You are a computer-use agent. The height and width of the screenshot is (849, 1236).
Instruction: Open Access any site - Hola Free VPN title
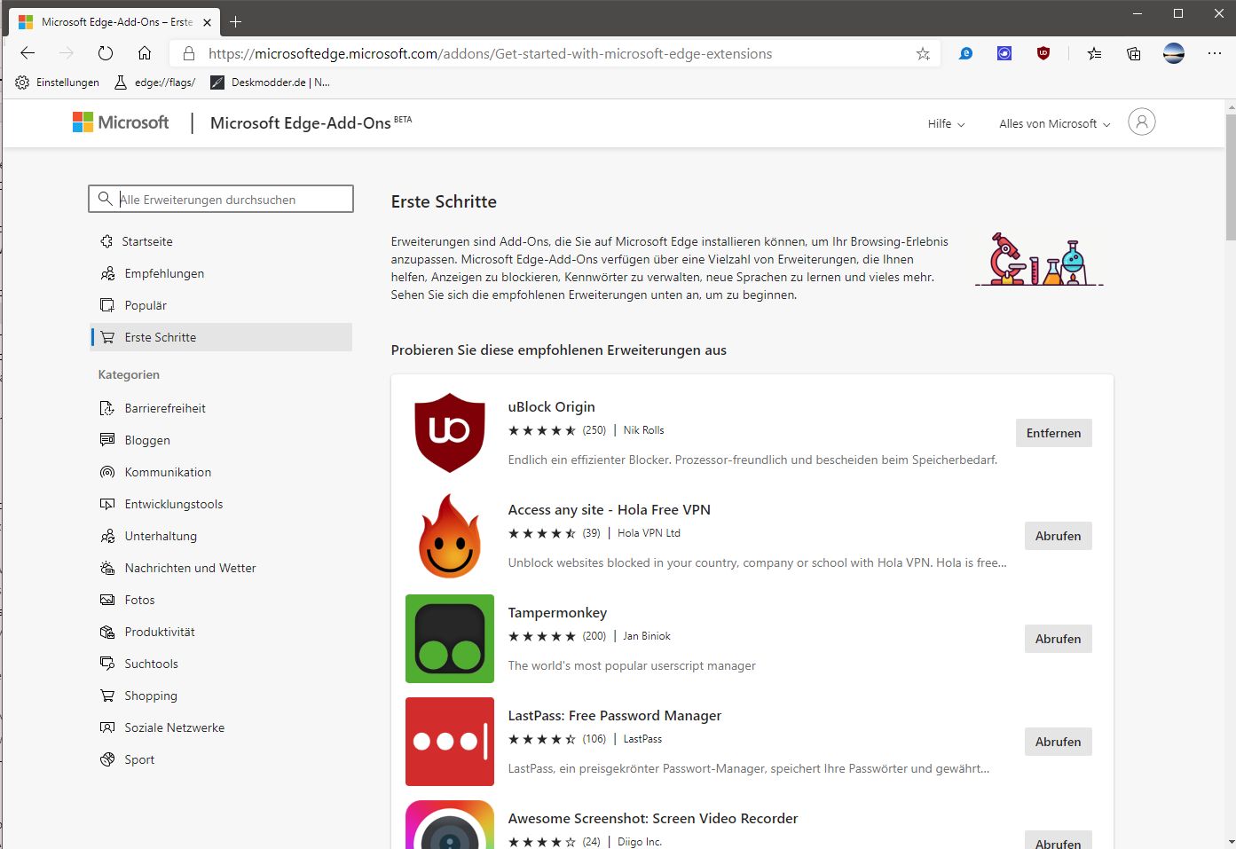tap(609, 509)
